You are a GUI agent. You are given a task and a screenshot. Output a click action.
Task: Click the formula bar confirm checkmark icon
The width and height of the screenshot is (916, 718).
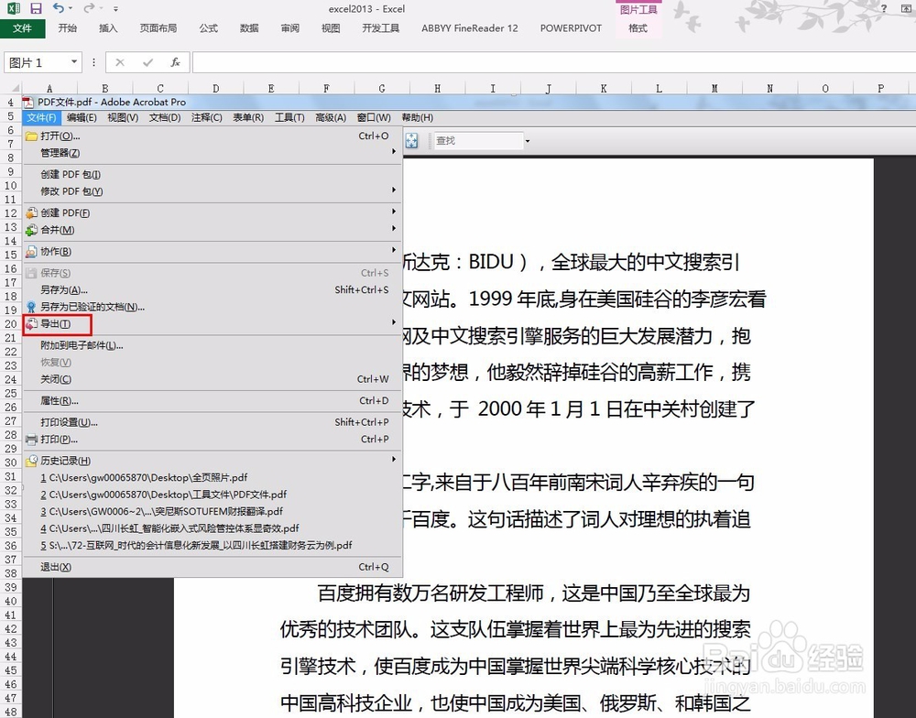(x=147, y=62)
